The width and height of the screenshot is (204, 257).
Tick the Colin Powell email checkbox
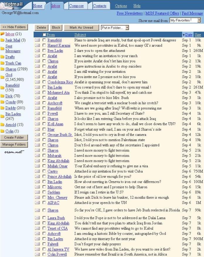pos(44,254)
